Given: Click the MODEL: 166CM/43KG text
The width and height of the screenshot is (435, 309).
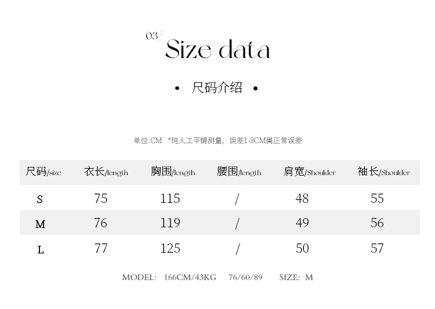Looking at the screenshot, I should (x=169, y=278).
